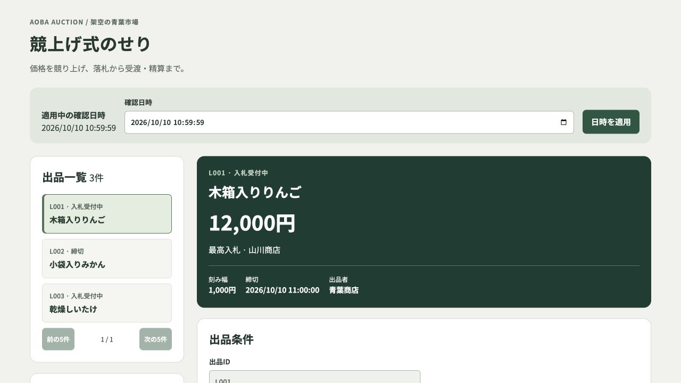The image size is (681, 383).
Task: Click the 出品ID field showing L001
Action: pyautogui.click(x=315, y=377)
